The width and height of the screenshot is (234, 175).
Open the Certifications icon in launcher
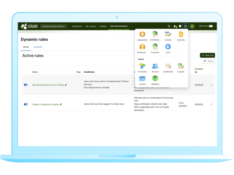pyautogui.click(x=155, y=34)
